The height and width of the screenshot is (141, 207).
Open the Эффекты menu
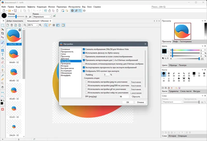click(x=31, y=7)
